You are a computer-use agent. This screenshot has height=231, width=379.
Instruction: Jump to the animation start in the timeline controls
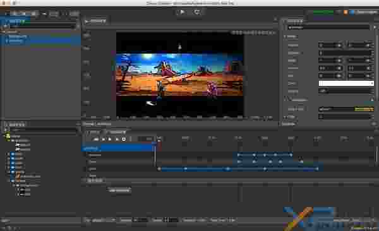point(96,139)
